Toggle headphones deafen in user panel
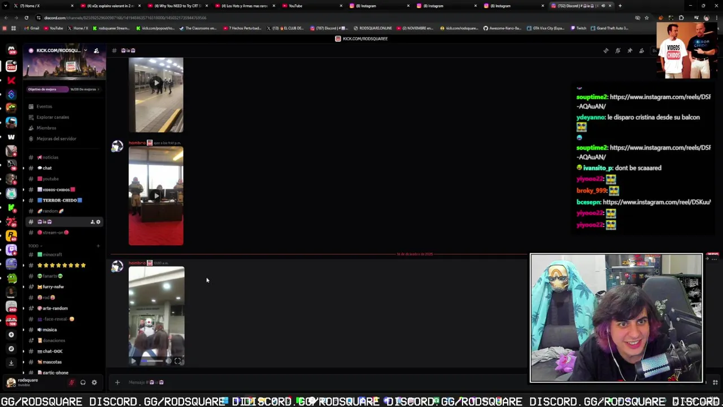This screenshot has width=723, height=407. pyautogui.click(x=83, y=383)
